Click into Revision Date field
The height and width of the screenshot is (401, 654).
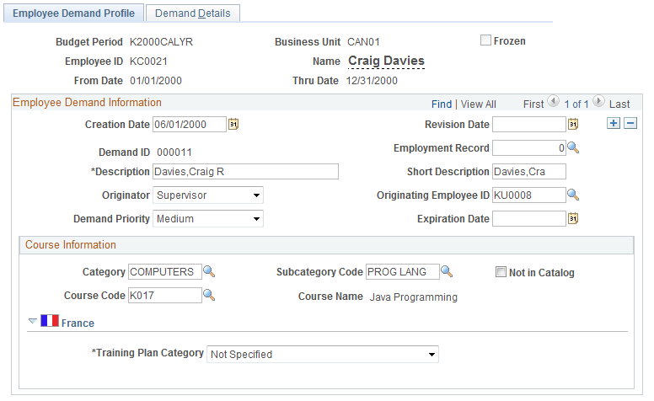click(x=529, y=124)
